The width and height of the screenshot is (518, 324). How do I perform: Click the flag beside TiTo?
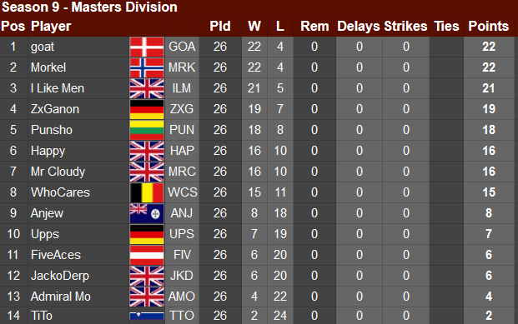147,316
